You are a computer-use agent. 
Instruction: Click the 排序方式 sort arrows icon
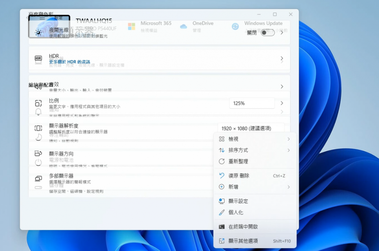point(222,150)
